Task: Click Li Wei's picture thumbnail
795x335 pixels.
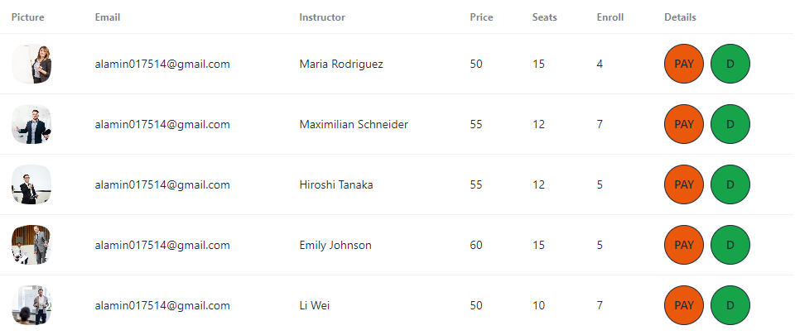Action: 31,305
